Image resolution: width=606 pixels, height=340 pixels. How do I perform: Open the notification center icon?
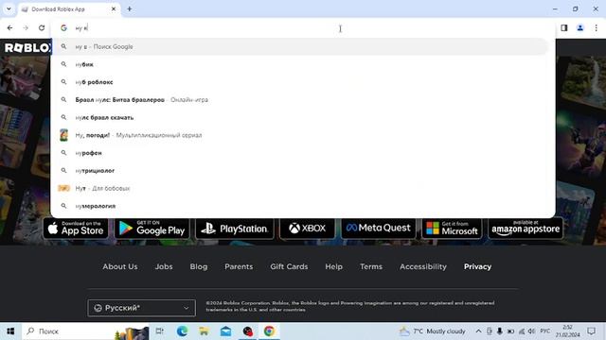coord(591,331)
